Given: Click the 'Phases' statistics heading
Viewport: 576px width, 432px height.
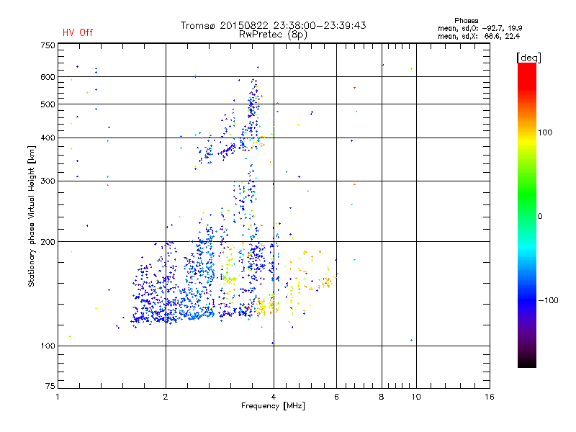Looking at the screenshot, I should pyautogui.click(x=466, y=21).
